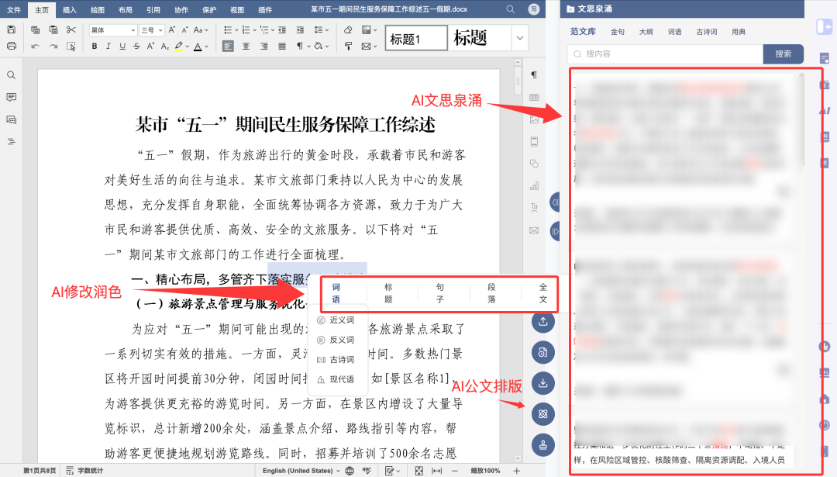Image resolution: width=837 pixels, height=477 pixels.
Task: Open the English (United States) language dropdown
Action: pyautogui.click(x=302, y=471)
